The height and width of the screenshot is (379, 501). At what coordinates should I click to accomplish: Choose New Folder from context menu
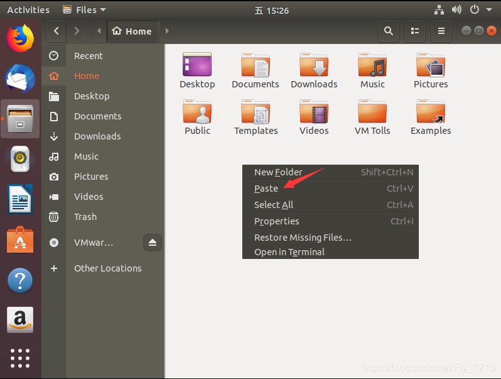point(330,172)
